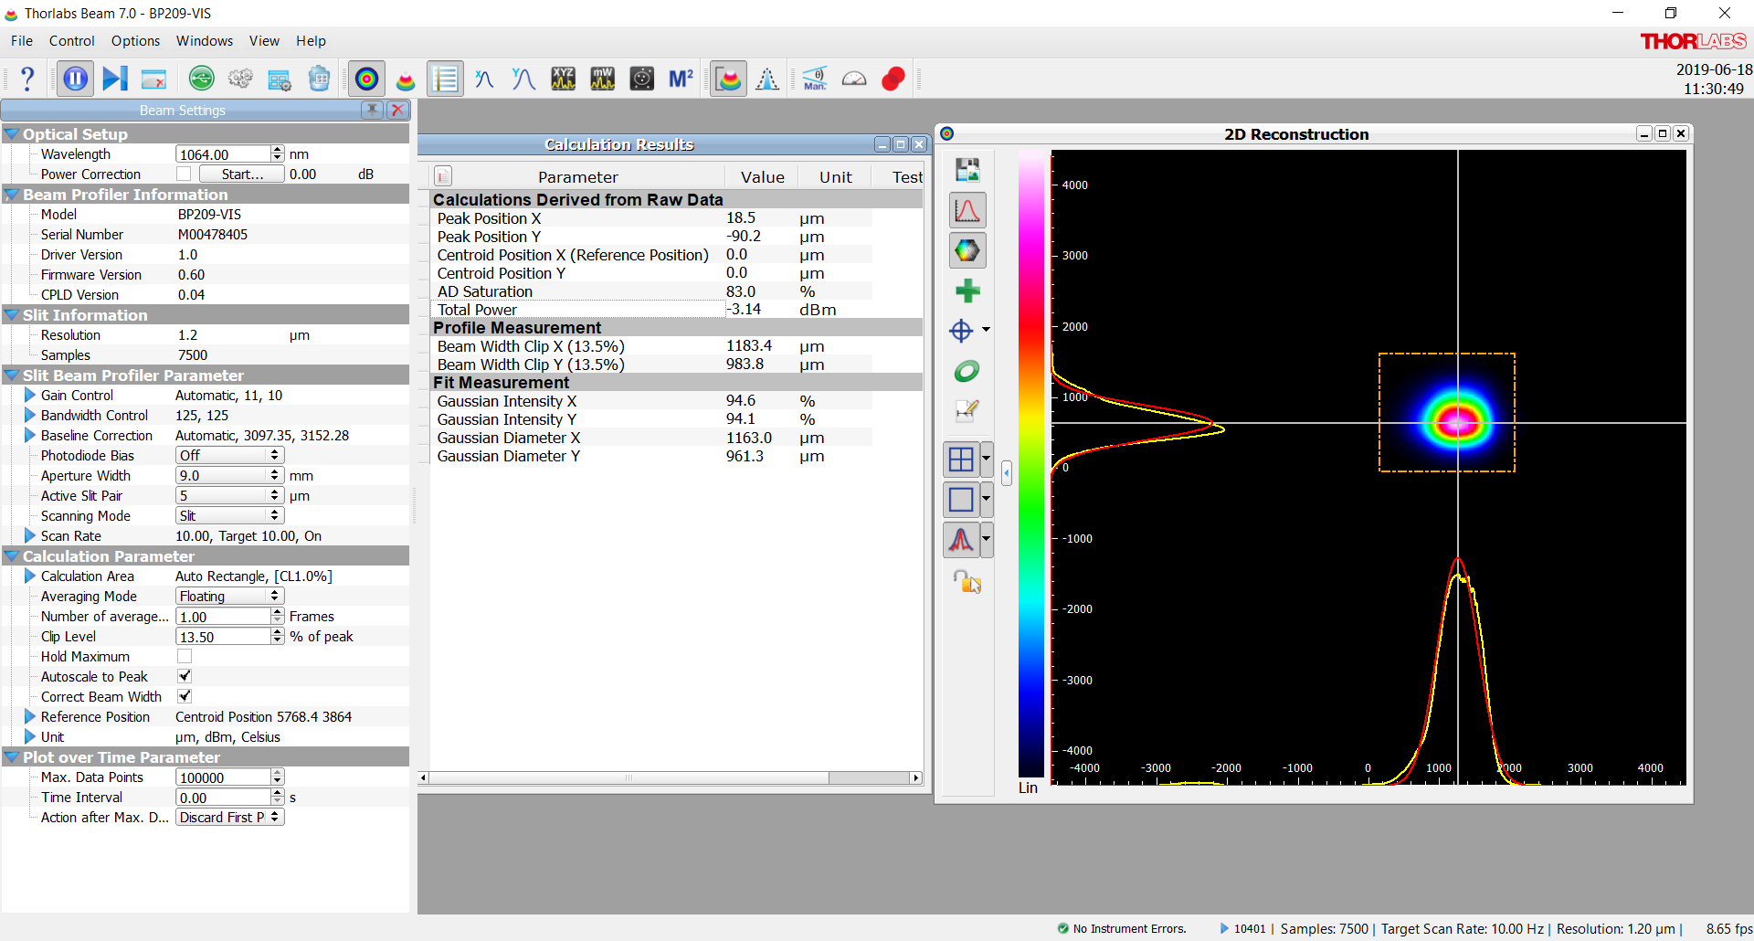This screenshot has height=941, width=1754.
Task: Open the 3D profile rainbow cone icon
Action: click(406, 79)
